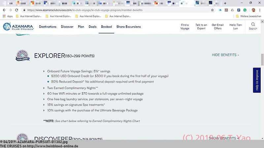Click Help Us Improve side button
This screenshot has height=148, width=264.
257,80
